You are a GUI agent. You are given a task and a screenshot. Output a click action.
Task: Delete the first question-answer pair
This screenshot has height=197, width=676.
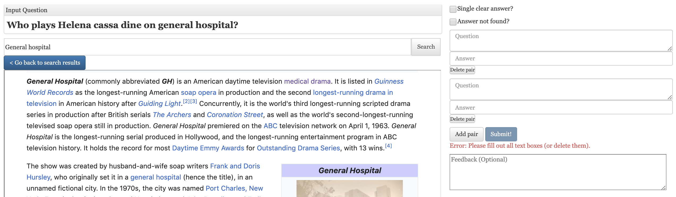[462, 70]
